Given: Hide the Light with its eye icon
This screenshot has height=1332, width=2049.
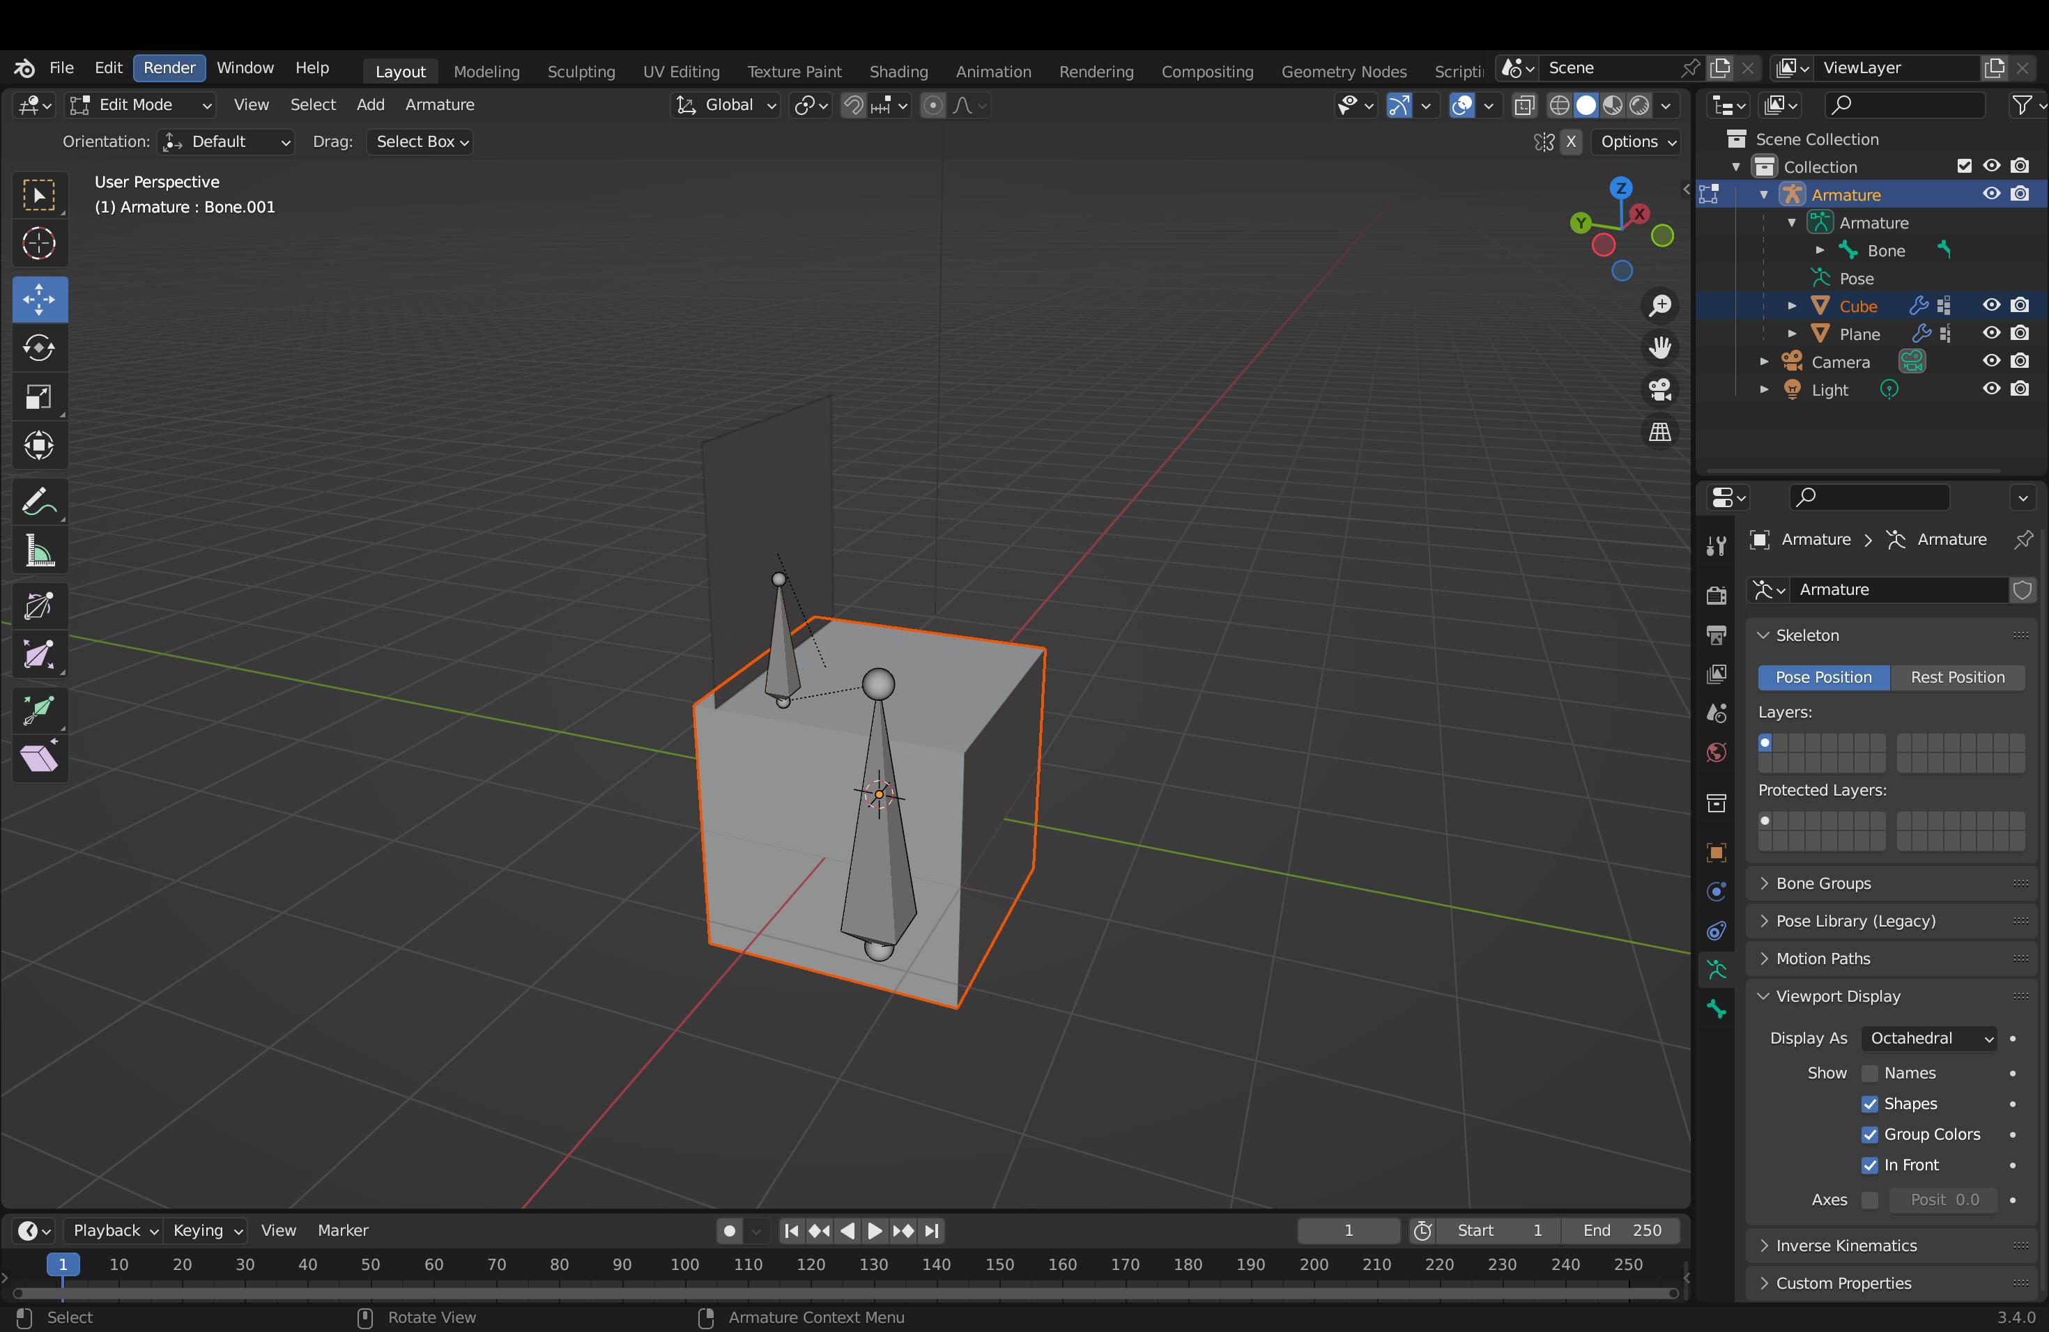Looking at the screenshot, I should (1992, 389).
